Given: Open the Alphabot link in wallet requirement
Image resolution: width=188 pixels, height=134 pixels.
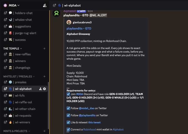Looking at the screenshot, I should point(118,130).
